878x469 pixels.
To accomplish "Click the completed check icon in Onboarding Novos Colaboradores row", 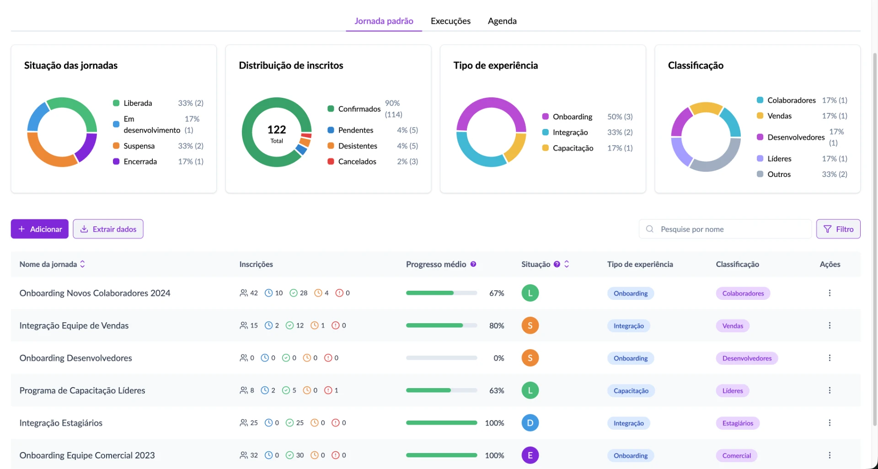I will coord(294,293).
